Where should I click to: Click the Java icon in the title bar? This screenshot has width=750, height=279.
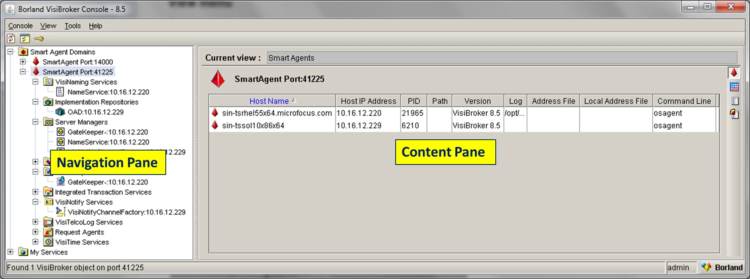(x=10, y=9)
